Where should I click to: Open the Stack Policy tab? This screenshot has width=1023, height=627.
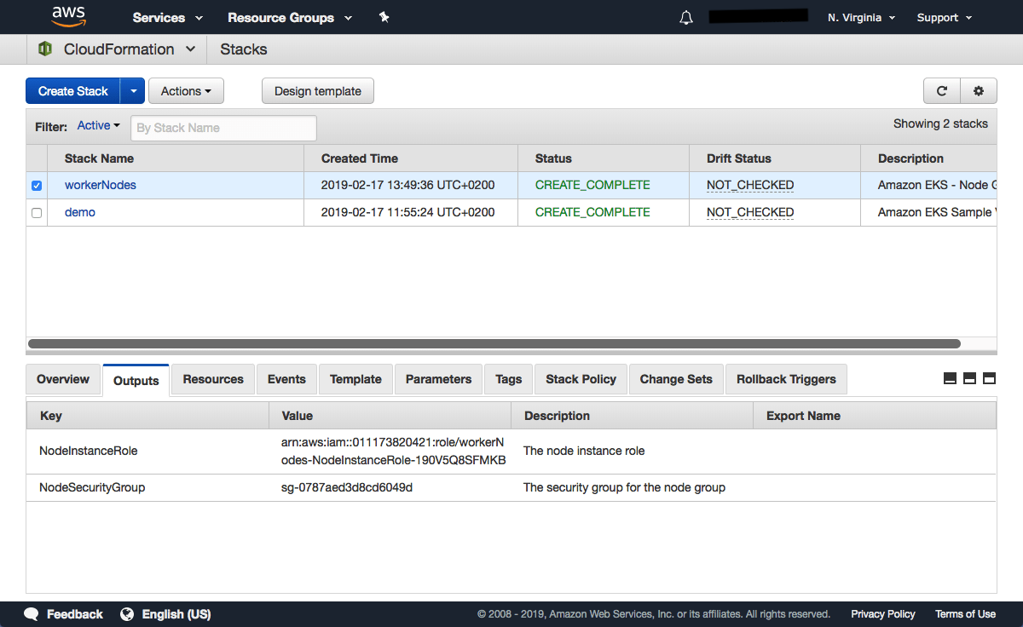coord(581,379)
